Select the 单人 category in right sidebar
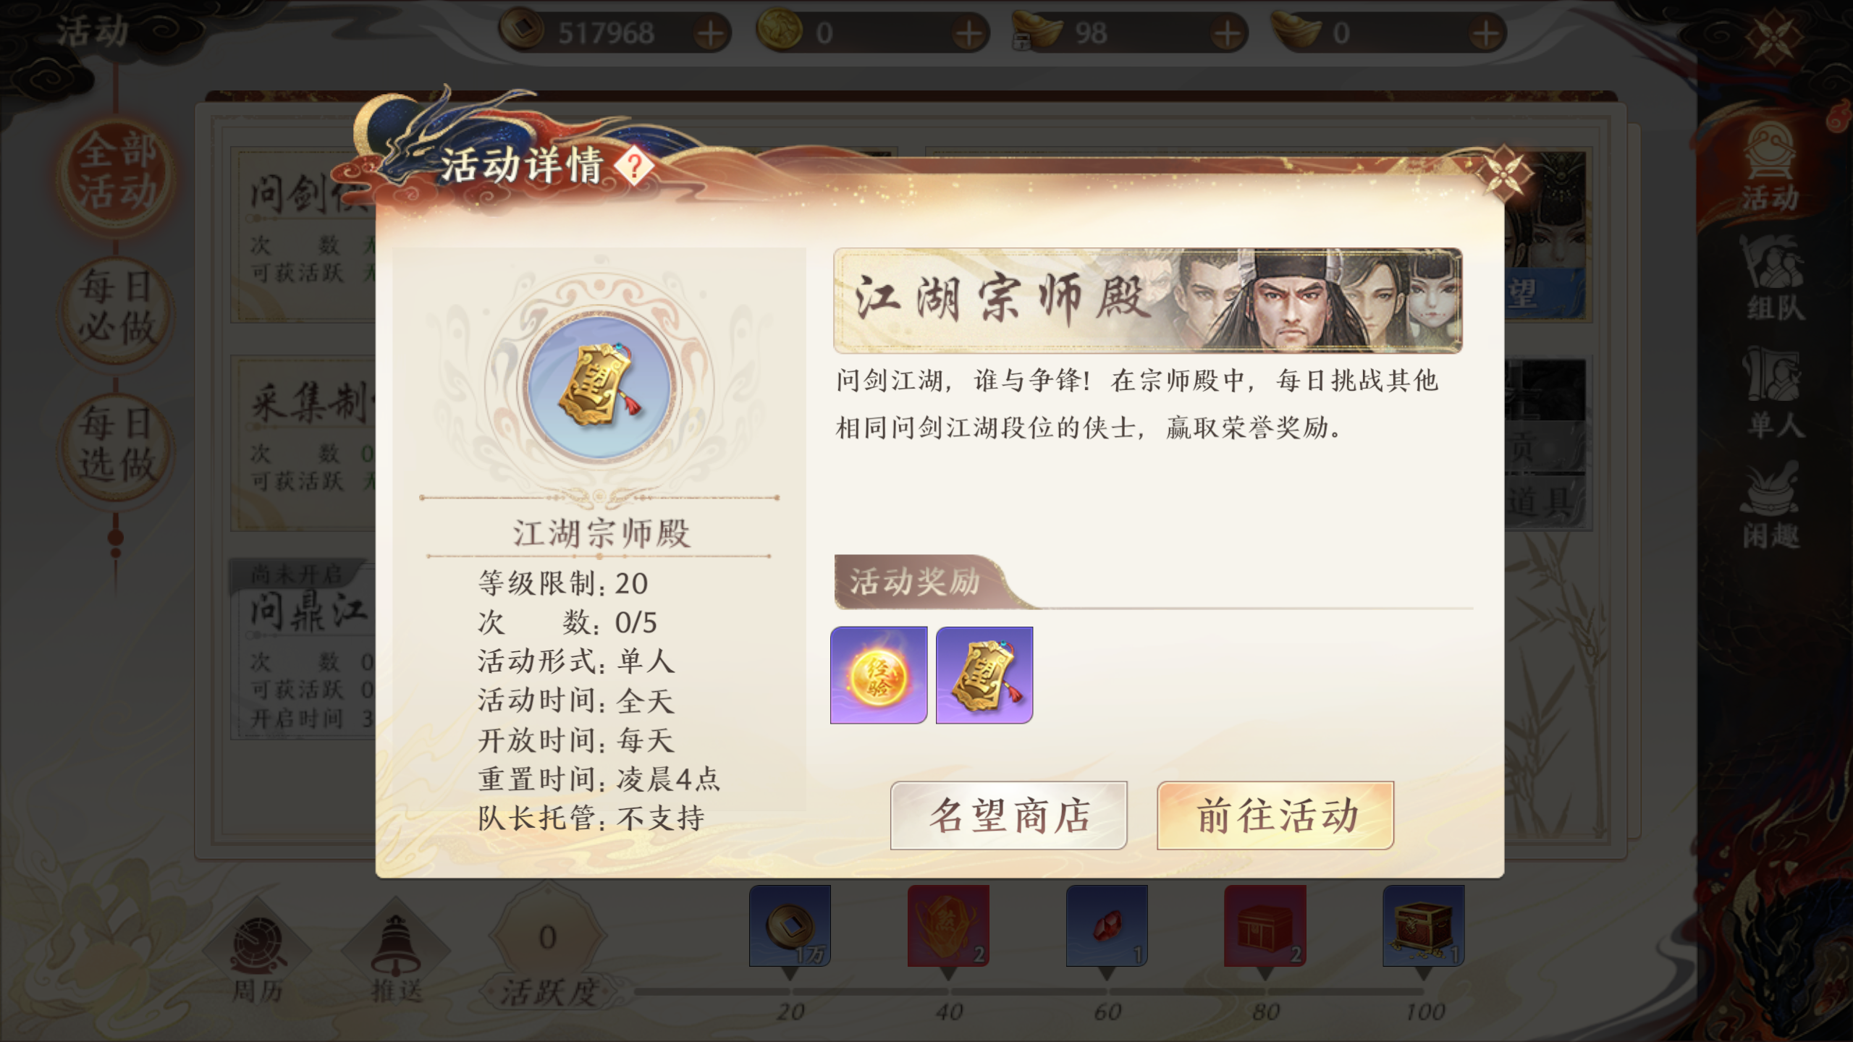The image size is (1853, 1042). coord(1772,393)
